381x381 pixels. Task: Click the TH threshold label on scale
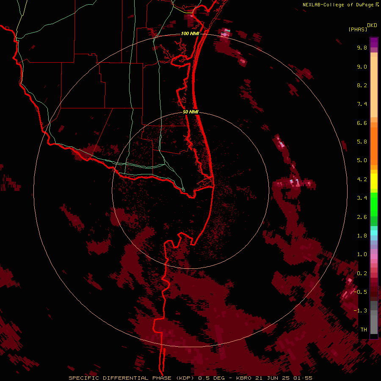[364, 330]
